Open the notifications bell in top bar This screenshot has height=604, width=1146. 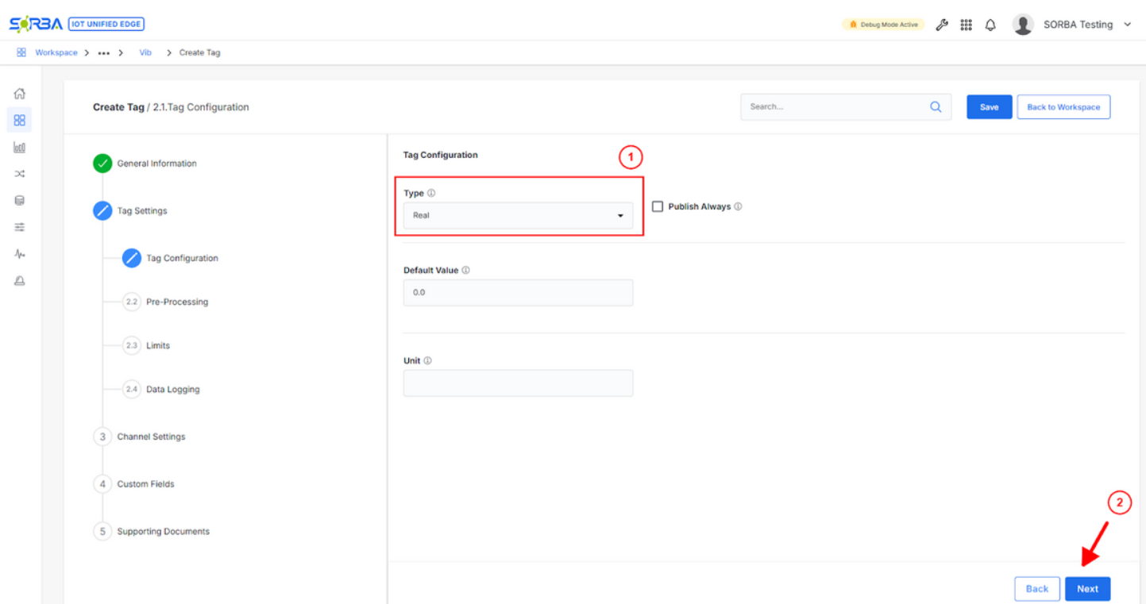coord(990,24)
